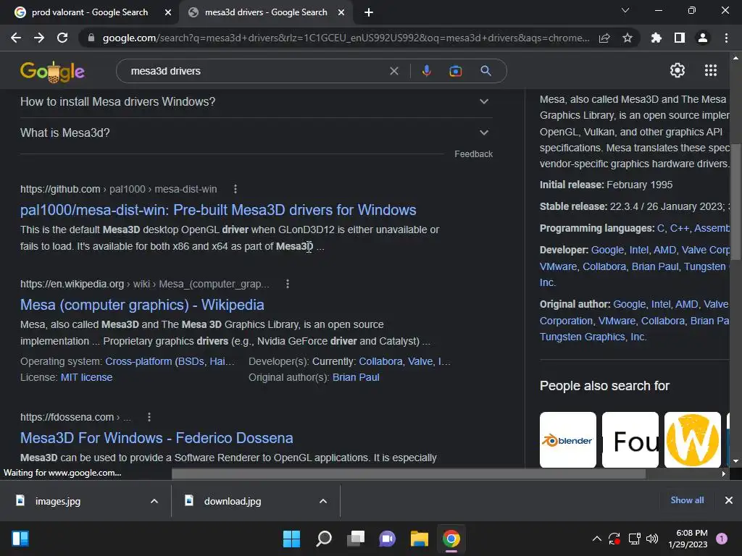Open Google quick settings gear
This screenshot has height=556, width=742.
[x=678, y=70]
